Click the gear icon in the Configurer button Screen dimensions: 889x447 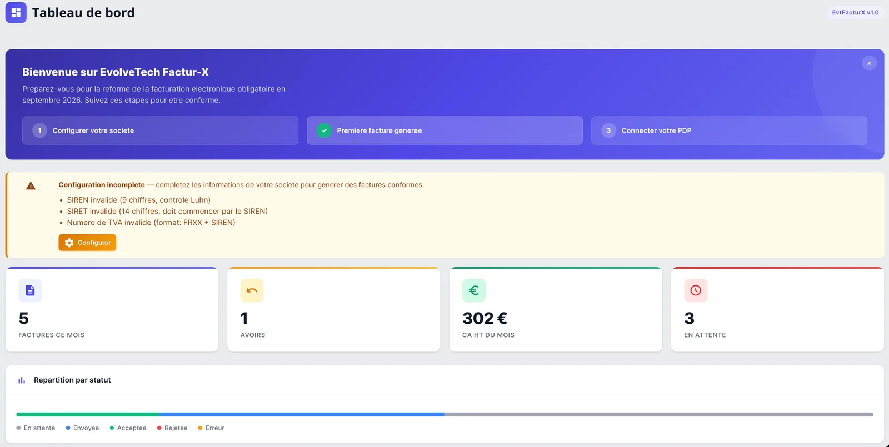(x=69, y=243)
